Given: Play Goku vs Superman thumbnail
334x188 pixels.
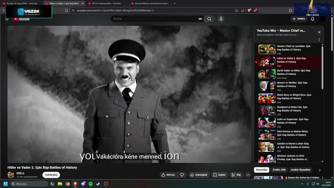Looking at the screenshot, I should [267, 122].
